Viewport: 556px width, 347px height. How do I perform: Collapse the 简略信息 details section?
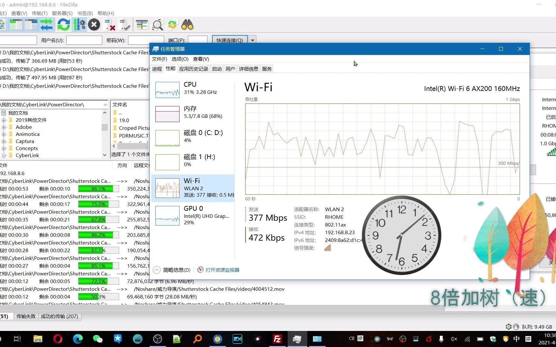pos(157,270)
